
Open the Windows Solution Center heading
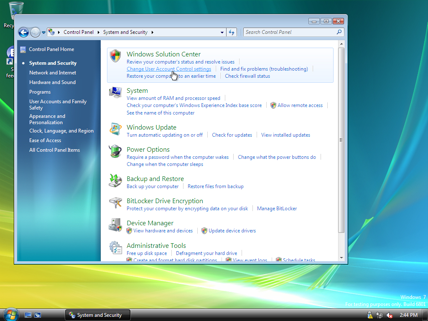pos(163,54)
